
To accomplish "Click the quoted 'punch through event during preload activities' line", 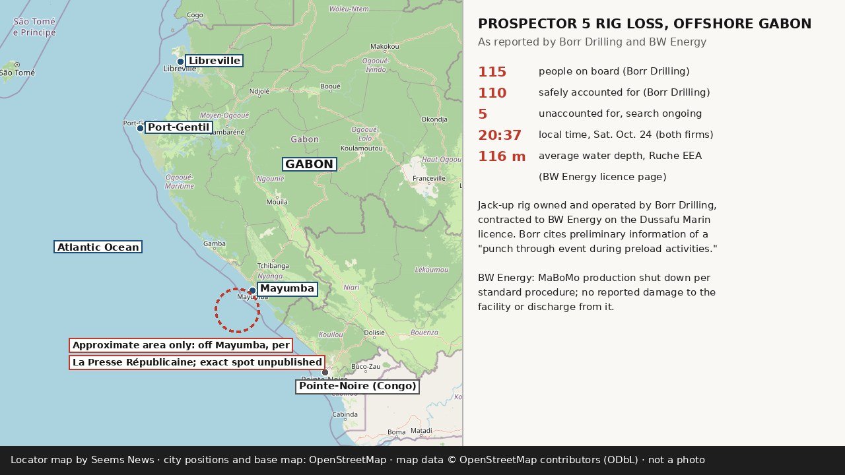I will 597,249.
